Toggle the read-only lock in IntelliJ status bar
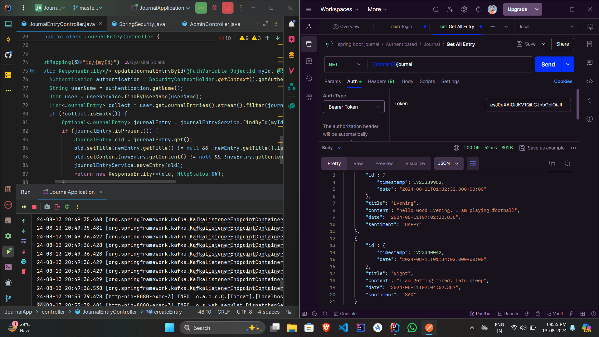 coord(289,312)
